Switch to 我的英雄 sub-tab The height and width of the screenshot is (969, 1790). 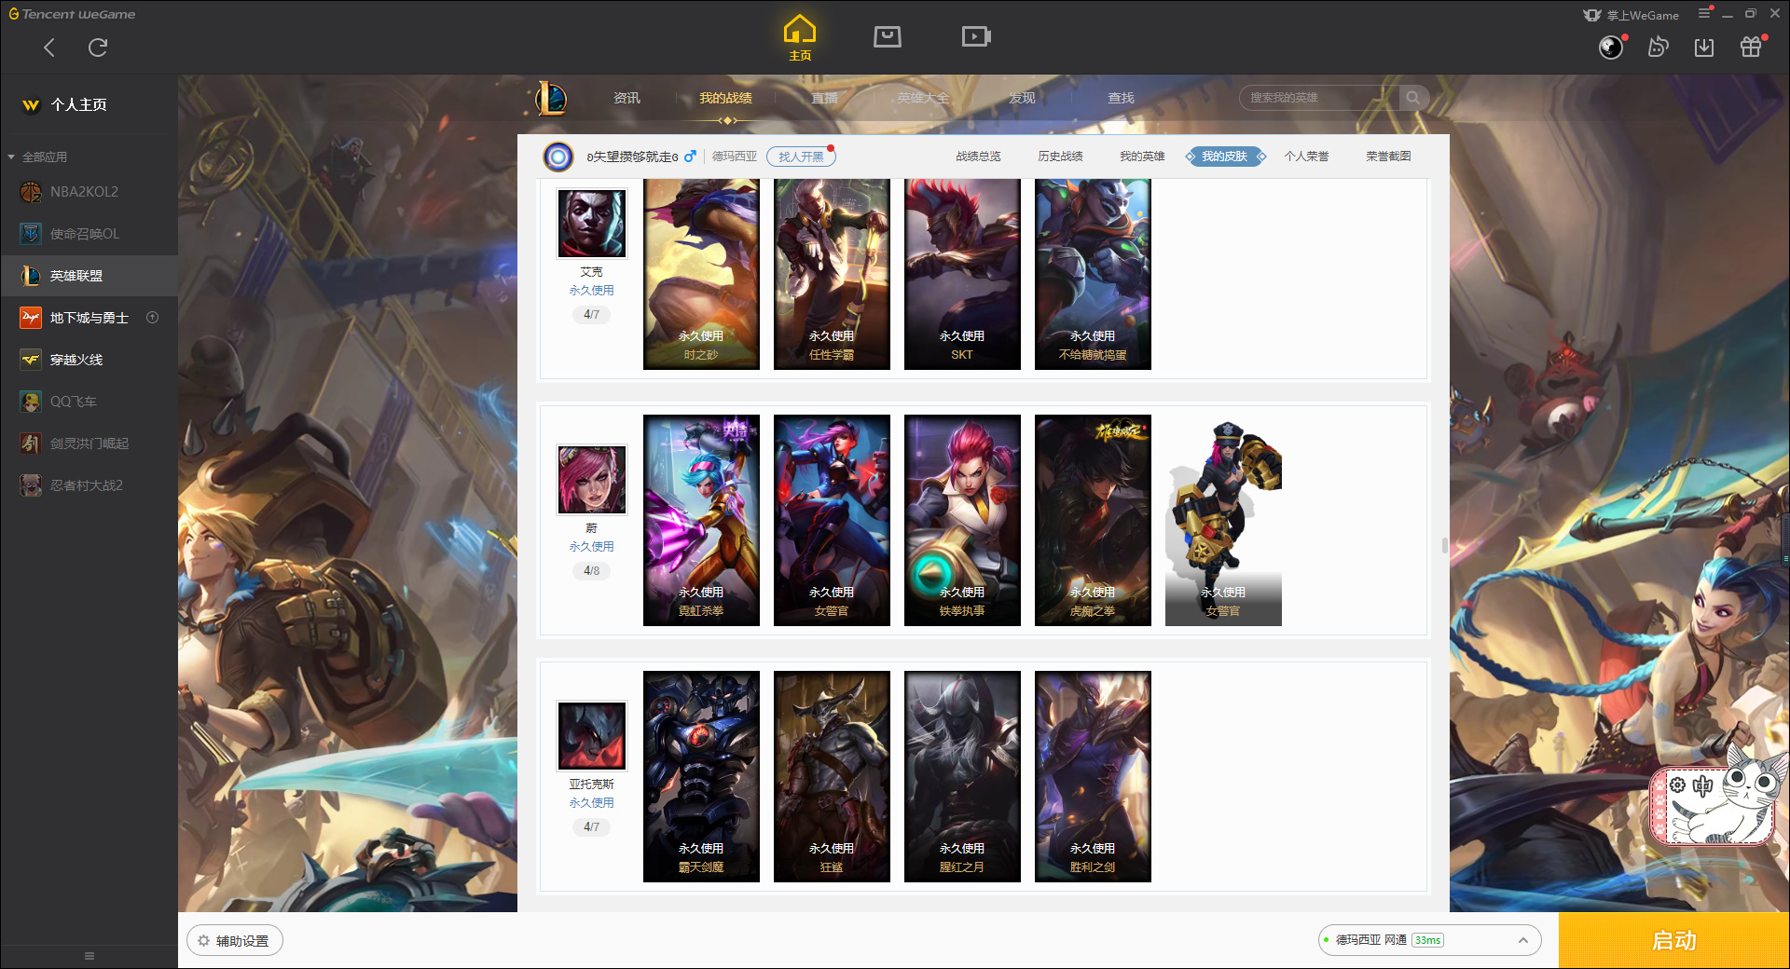(x=1142, y=157)
